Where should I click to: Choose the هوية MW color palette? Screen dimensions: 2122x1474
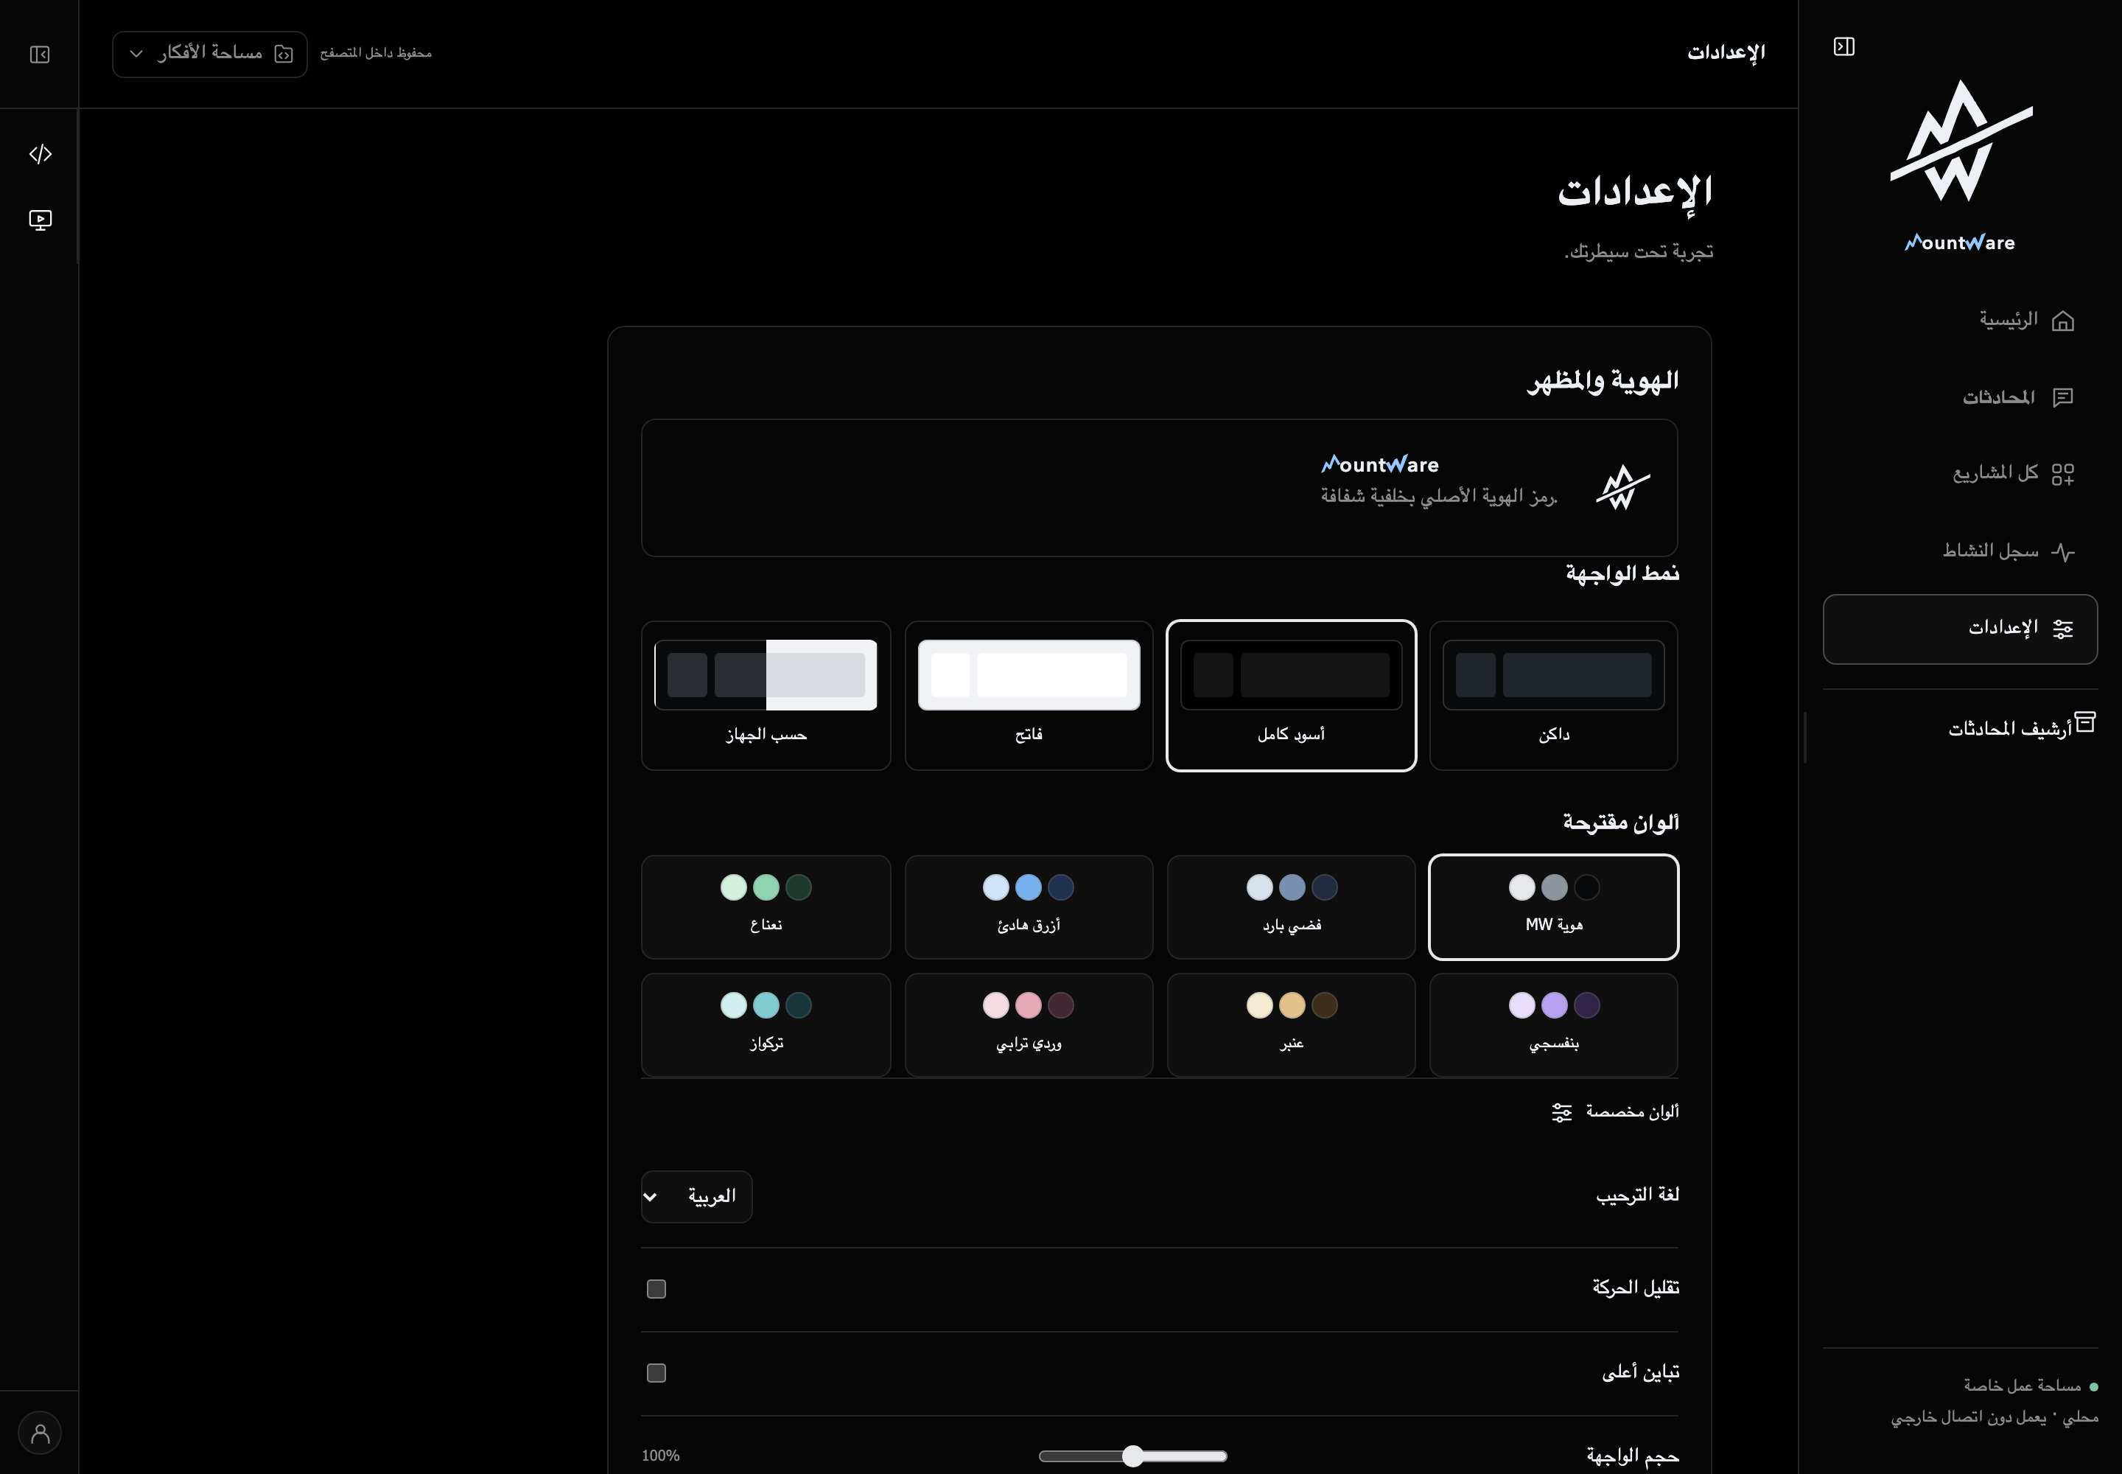pyautogui.click(x=1553, y=907)
